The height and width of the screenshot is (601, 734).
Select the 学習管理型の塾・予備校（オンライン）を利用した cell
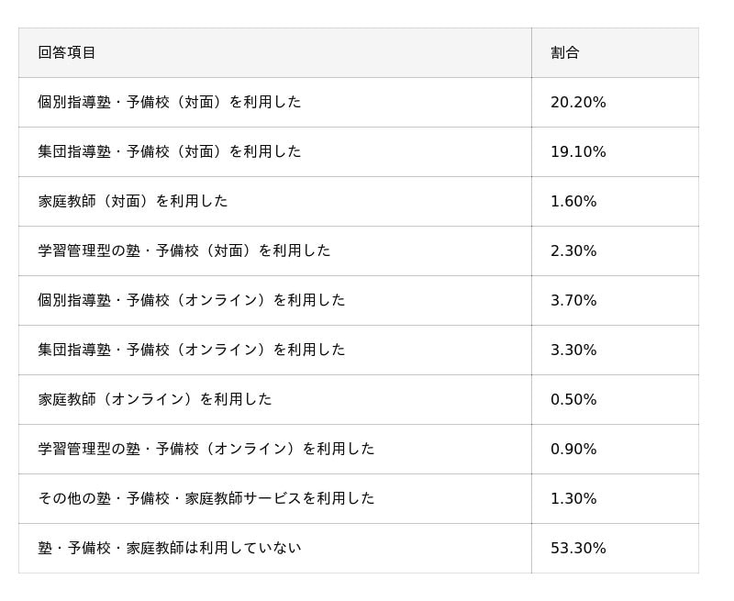tap(206, 449)
